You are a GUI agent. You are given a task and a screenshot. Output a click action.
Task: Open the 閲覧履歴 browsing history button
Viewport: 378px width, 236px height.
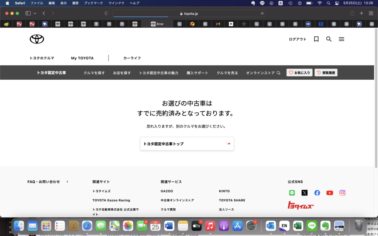(x=326, y=73)
